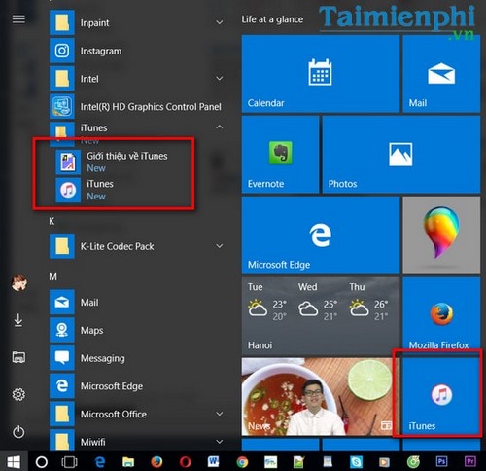
Task: Select the K-Lite Codec Pack folder
Action: coord(137,246)
